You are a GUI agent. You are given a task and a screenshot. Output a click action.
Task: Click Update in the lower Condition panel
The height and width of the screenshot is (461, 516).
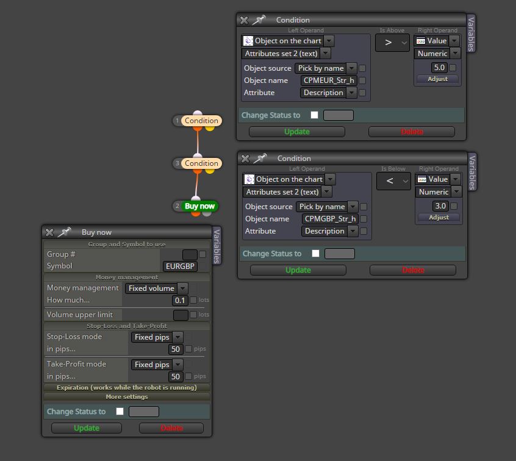click(x=298, y=271)
